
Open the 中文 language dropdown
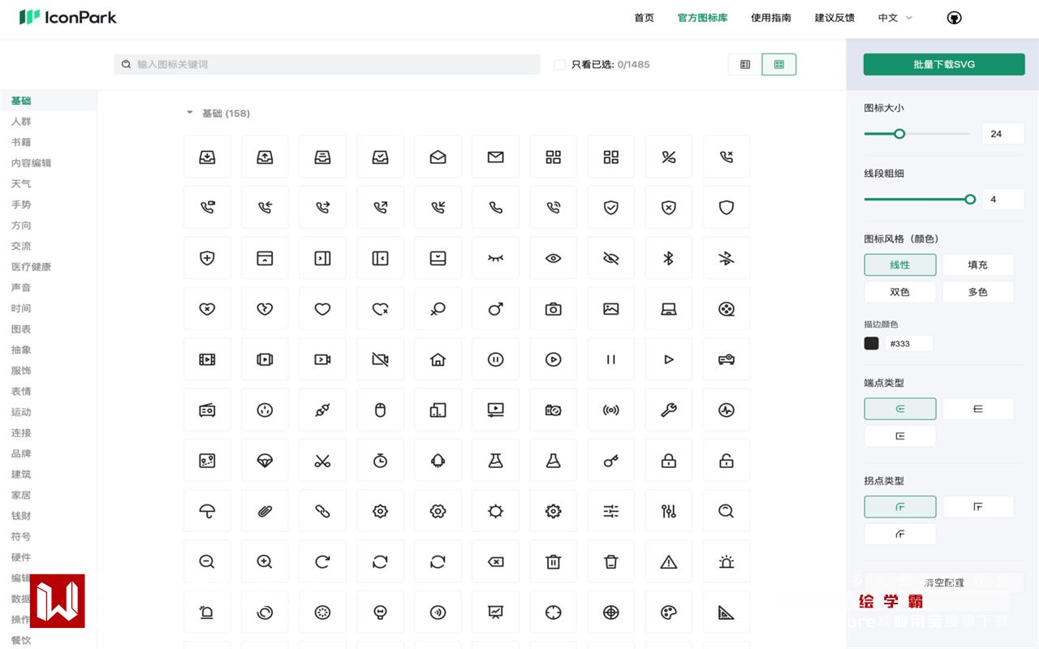tap(895, 18)
